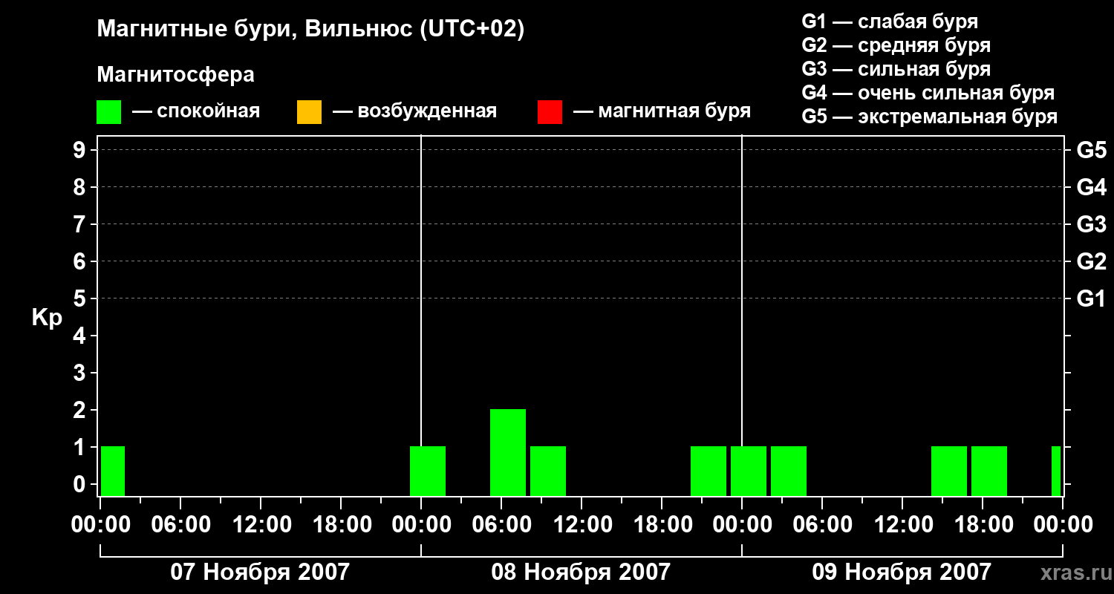Click the '18:00' tick label under 08 November
The height and width of the screenshot is (594, 1114).
(662, 524)
